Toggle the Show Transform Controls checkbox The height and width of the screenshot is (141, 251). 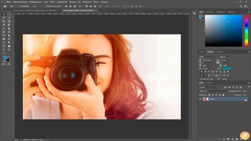44,6
